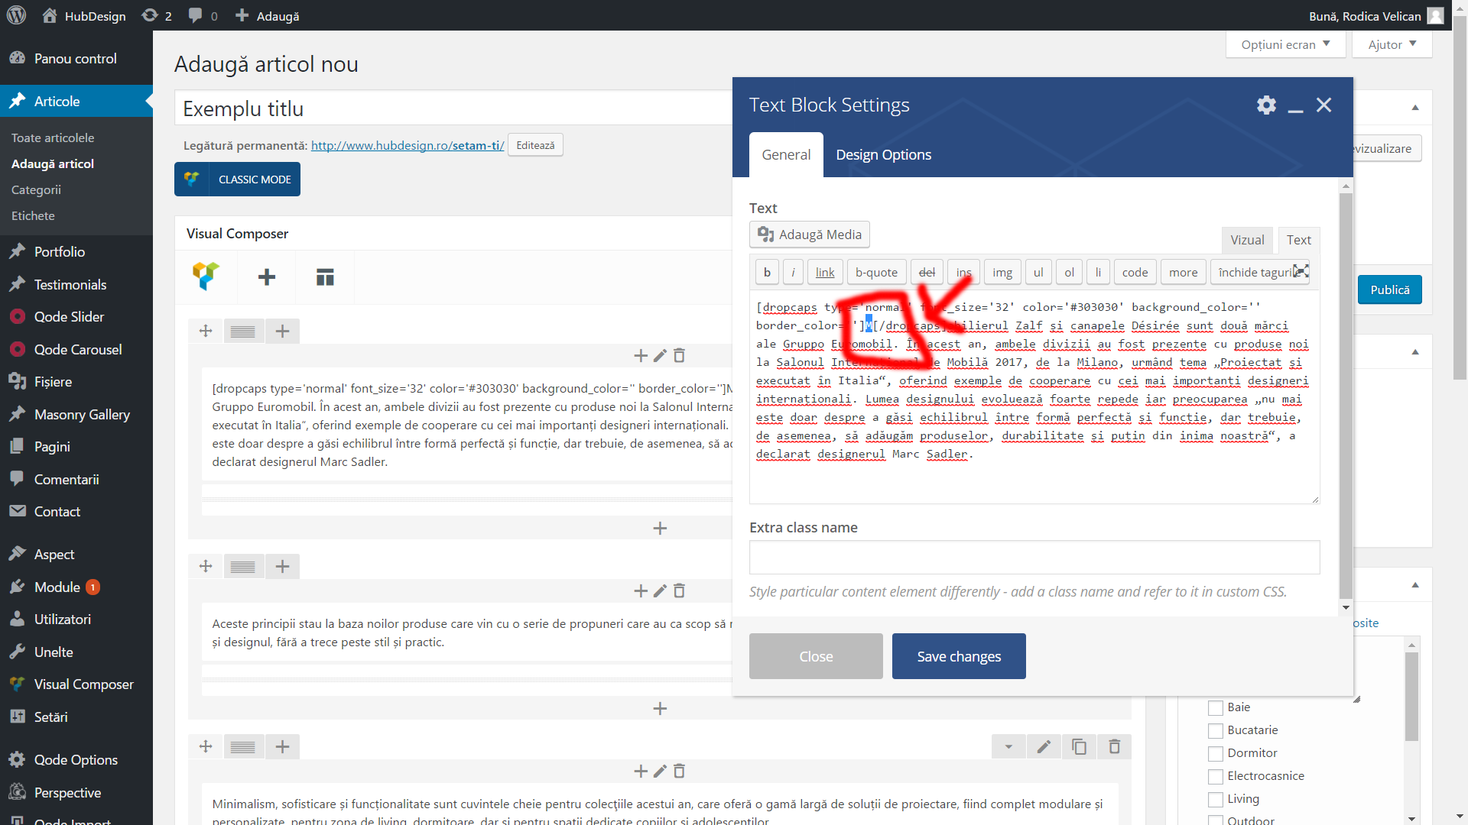Toggle the third row collapse arrow
The height and width of the screenshot is (825, 1468).
coord(1008,746)
